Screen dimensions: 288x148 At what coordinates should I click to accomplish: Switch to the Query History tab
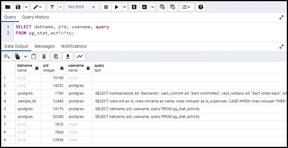(x=35, y=17)
